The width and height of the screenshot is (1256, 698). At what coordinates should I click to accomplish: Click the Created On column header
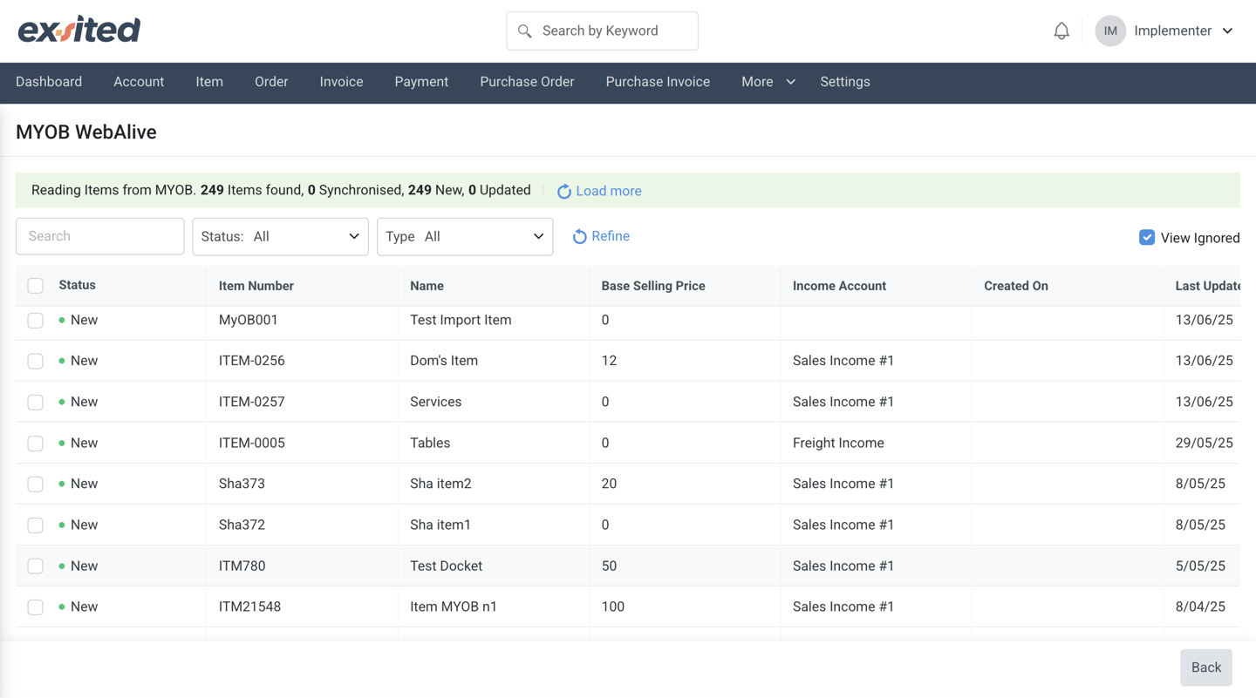click(x=1016, y=286)
